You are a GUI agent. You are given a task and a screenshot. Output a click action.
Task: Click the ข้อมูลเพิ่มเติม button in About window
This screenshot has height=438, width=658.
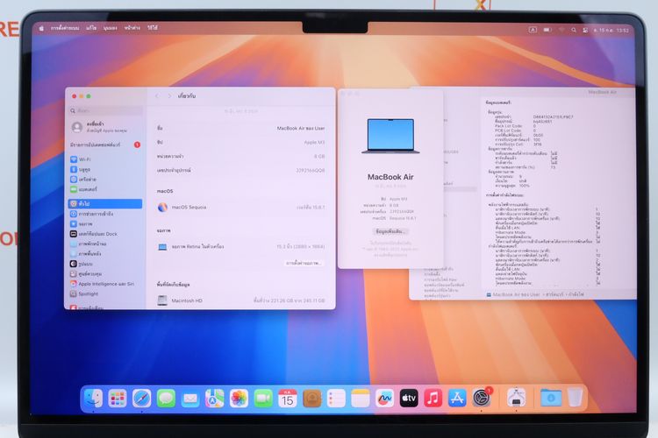pyautogui.click(x=390, y=231)
